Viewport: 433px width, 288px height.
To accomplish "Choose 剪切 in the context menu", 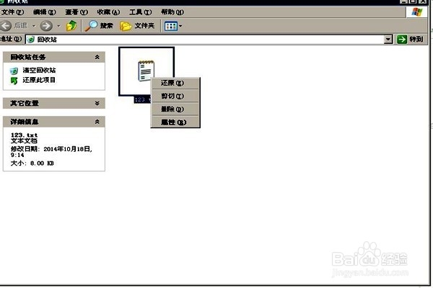I will click(175, 96).
